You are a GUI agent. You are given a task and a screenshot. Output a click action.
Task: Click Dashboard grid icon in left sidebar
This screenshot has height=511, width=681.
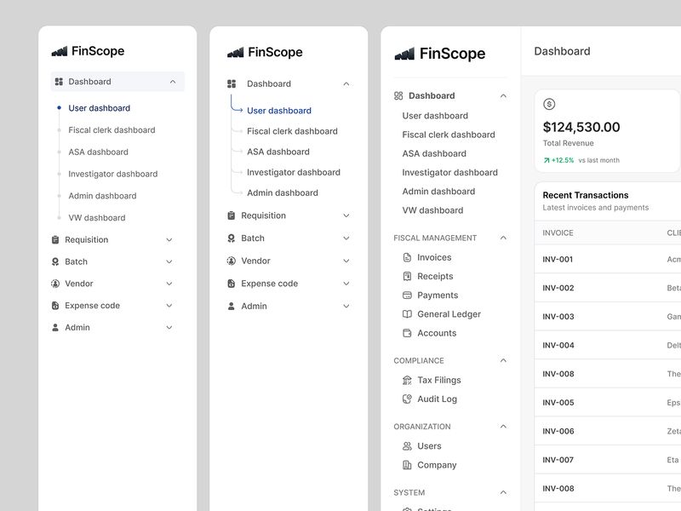pyautogui.click(x=59, y=82)
